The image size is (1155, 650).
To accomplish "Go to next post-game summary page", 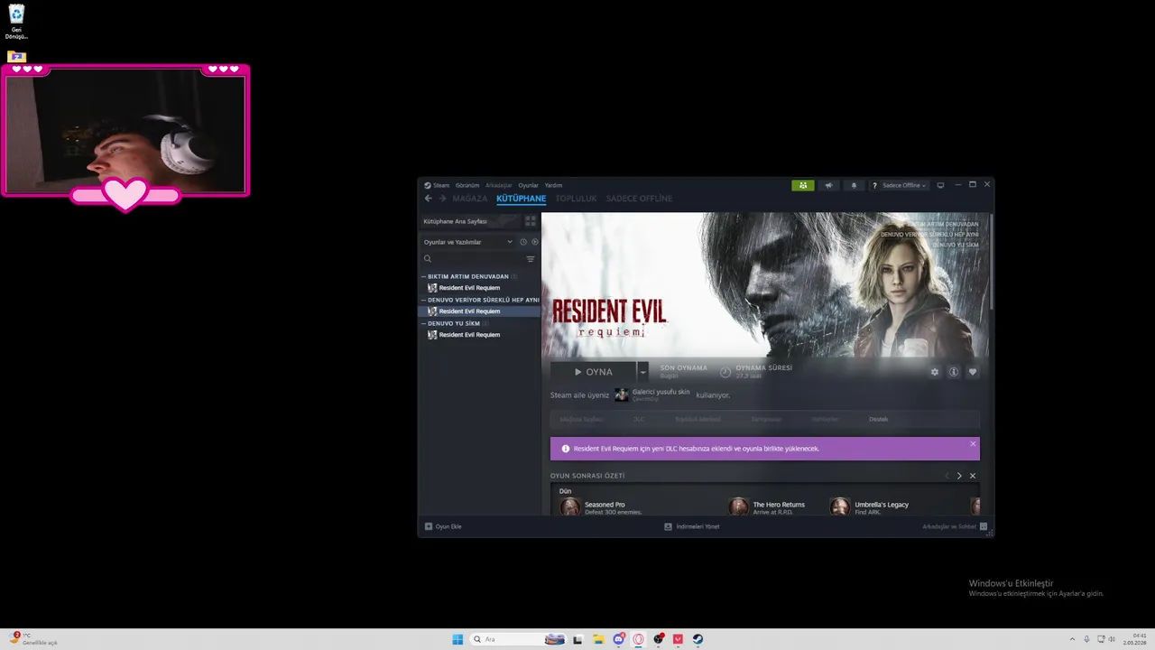I will coord(959,476).
